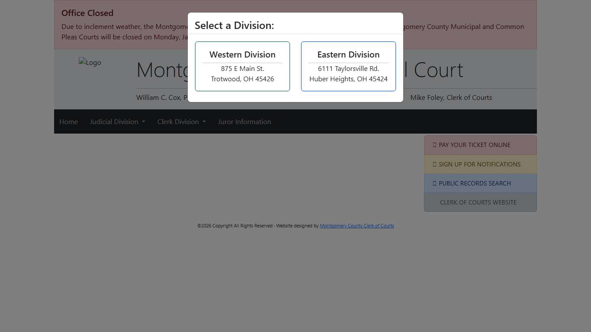Open Sign Up For Notifications
591x332 pixels.
pyautogui.click(x=479, y=164)
